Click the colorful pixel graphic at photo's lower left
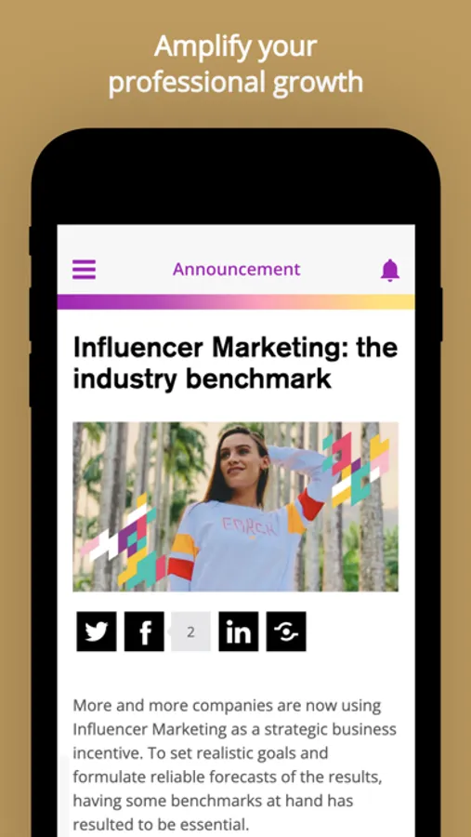The width and height of the screenshot is (471, 837). [x=124, y=542]
